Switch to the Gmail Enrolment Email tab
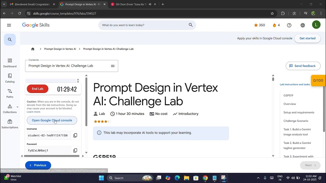 click(32, 4)
